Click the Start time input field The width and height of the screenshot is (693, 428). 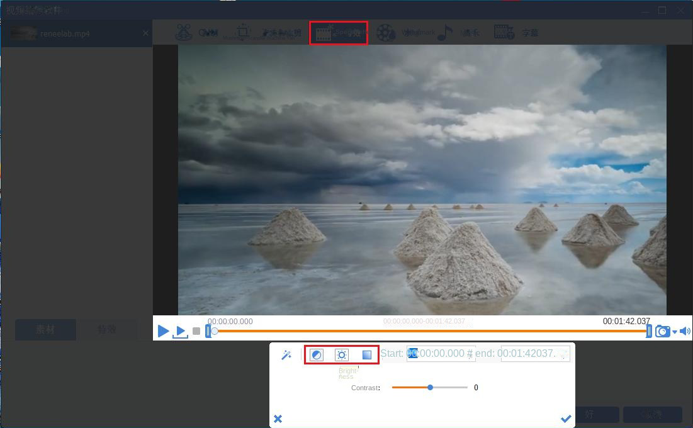441,354
